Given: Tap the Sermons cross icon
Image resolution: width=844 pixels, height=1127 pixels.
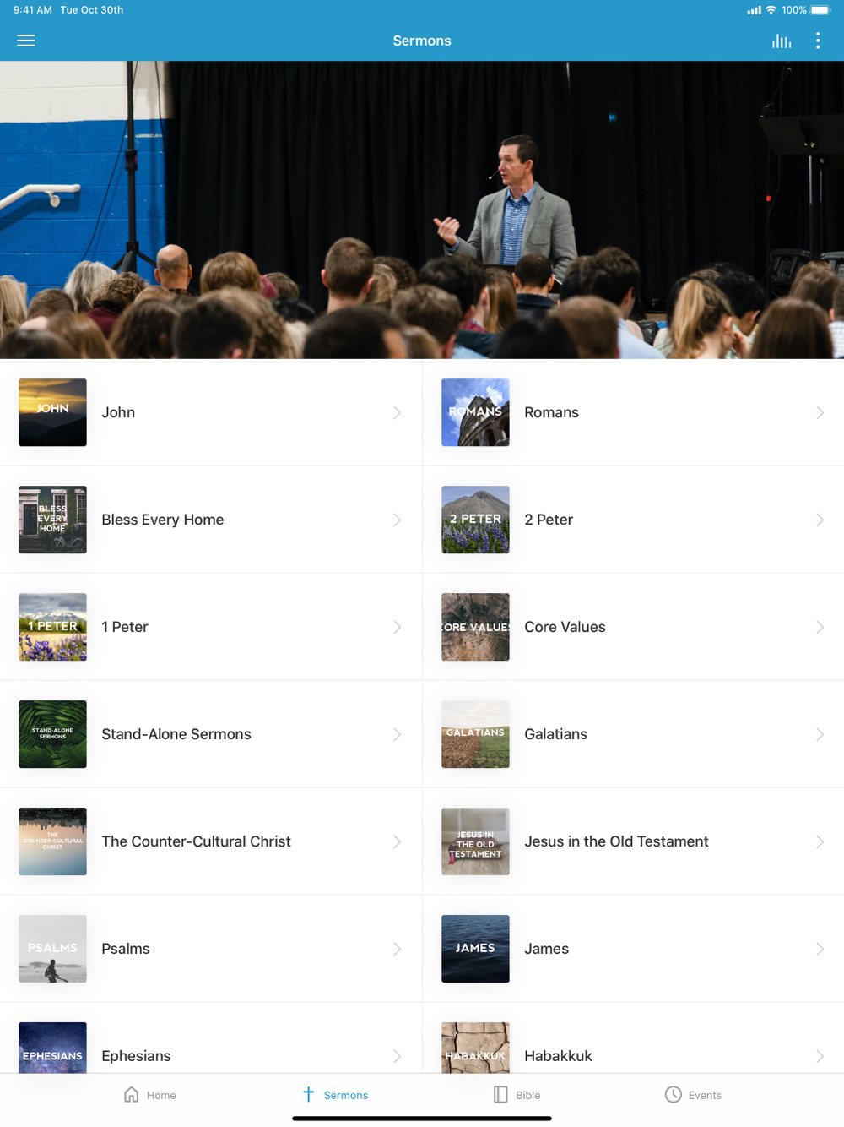Looking at the screenshot, I should click(308, 1095).
